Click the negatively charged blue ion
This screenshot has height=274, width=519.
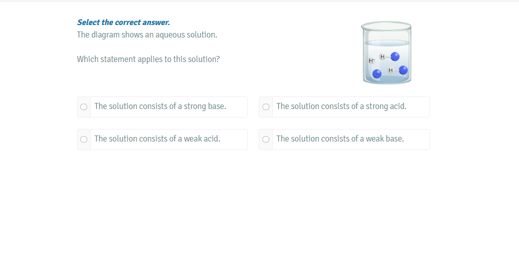coord(377,74)
